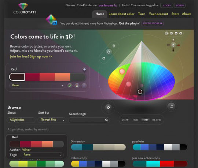Click the circular rotate icon under the color cone

(x=108, y=107)
